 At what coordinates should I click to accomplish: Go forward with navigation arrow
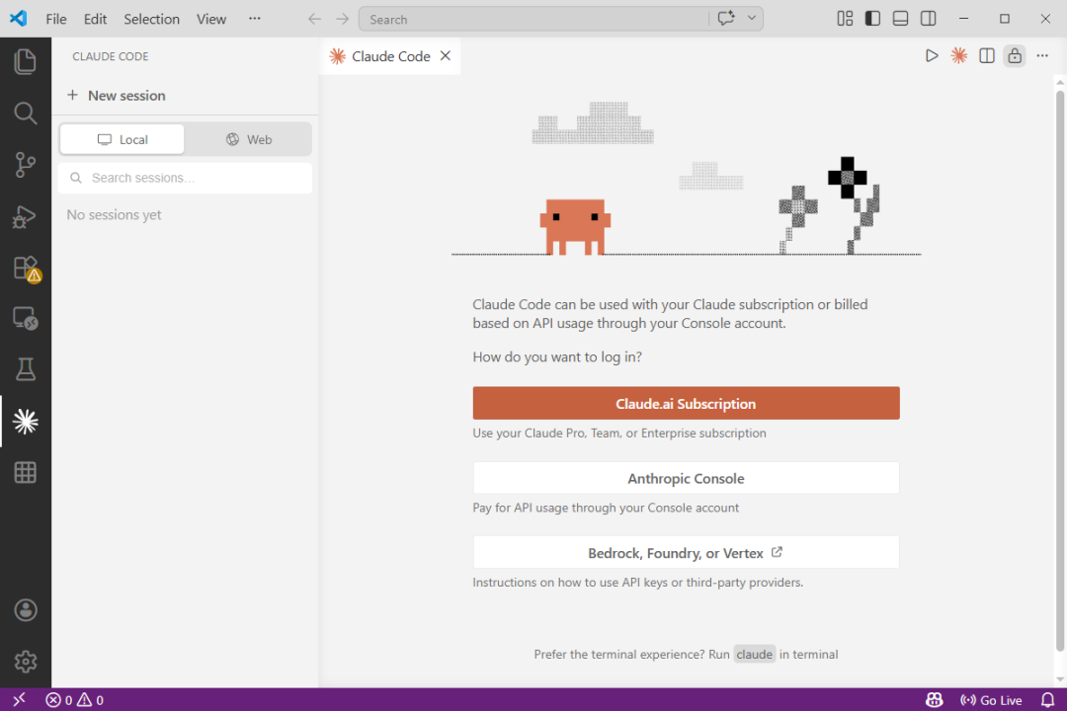tap(342, 19)
